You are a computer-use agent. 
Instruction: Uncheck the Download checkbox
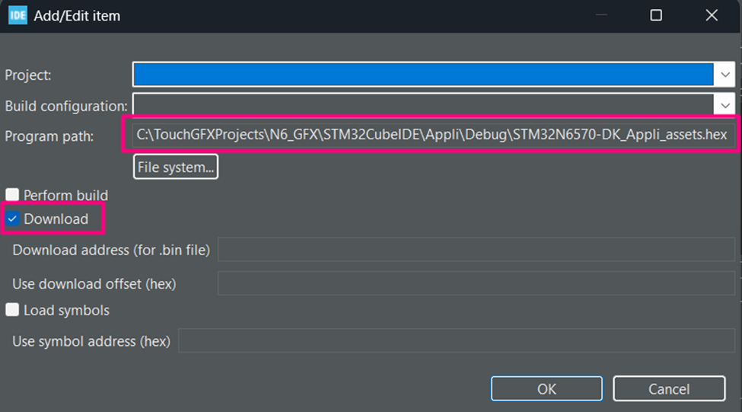[x=13, y=219]
